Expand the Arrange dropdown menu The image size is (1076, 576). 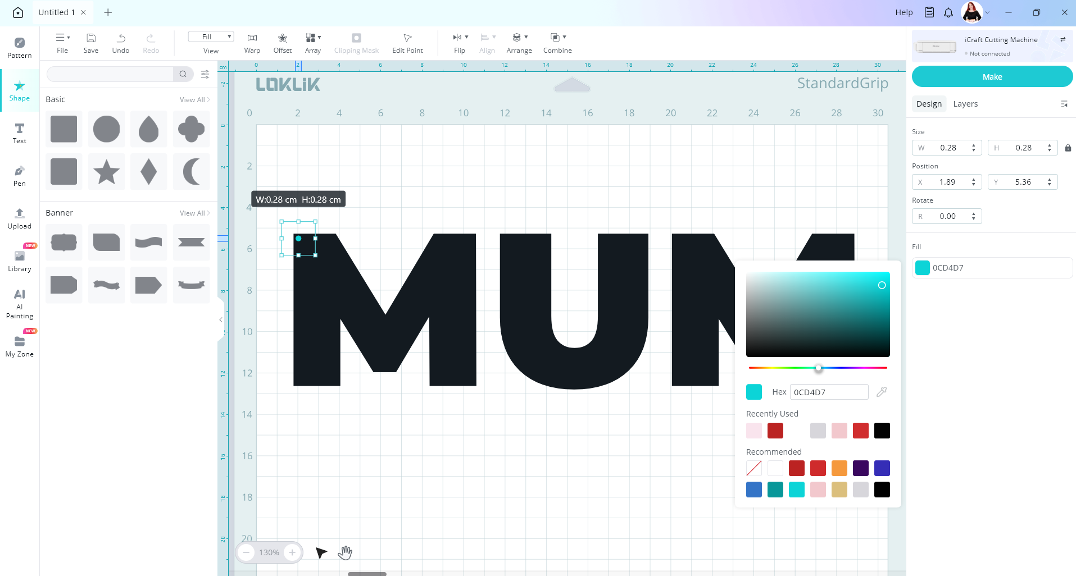(x=520, y=38)
